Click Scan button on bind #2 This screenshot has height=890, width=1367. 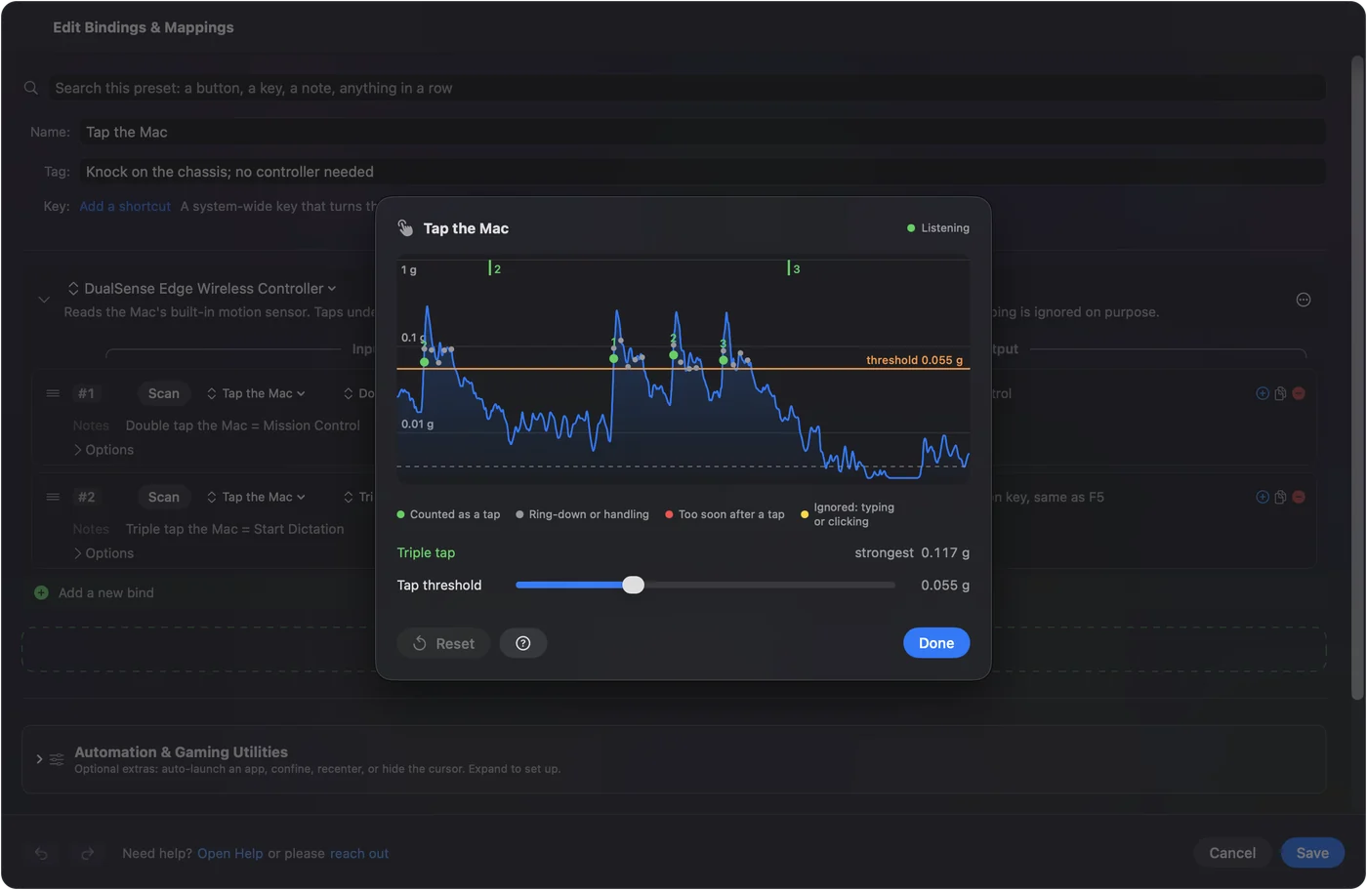point(163,497)
